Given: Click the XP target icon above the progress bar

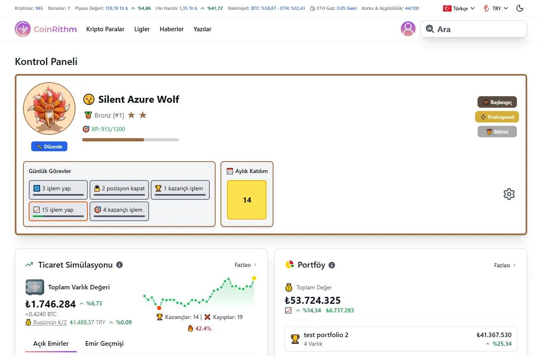Looking at the screenshot, I should pos(86,129).
